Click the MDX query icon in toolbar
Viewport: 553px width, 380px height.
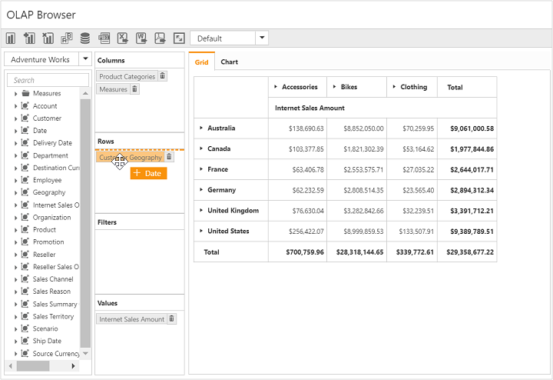[x=104, y=38]
